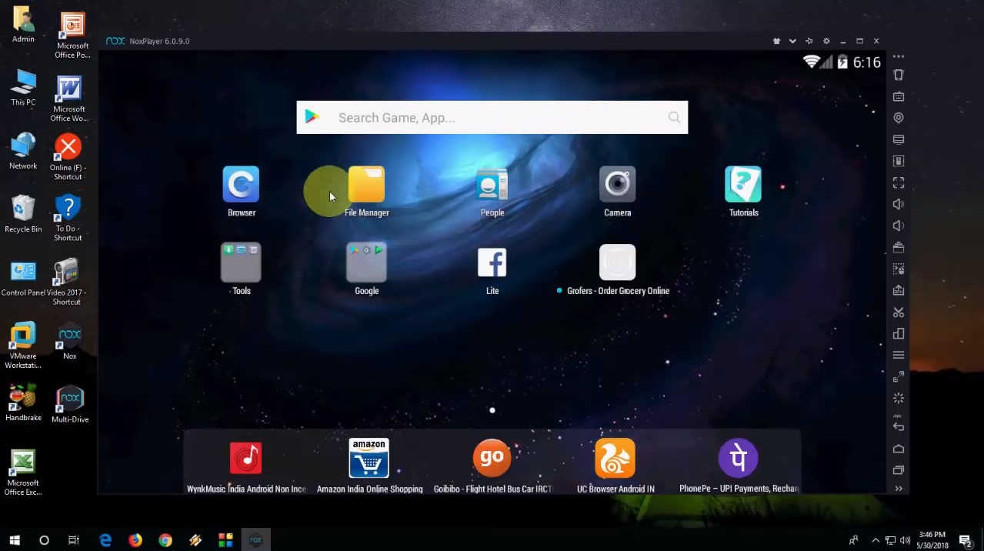Select the Nox desktop shortcut
This screenshot has width=984, height=551.
click(70, 340)
